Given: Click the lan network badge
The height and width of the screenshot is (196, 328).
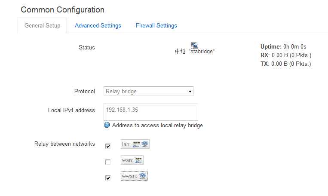Looking at the screenshot, I should pyautogui.click(x=135, y=144).
